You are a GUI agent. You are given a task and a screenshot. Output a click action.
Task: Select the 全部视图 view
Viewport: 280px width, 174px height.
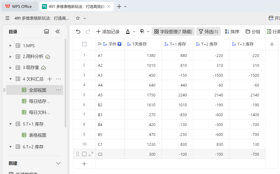[x=35, y=90]
